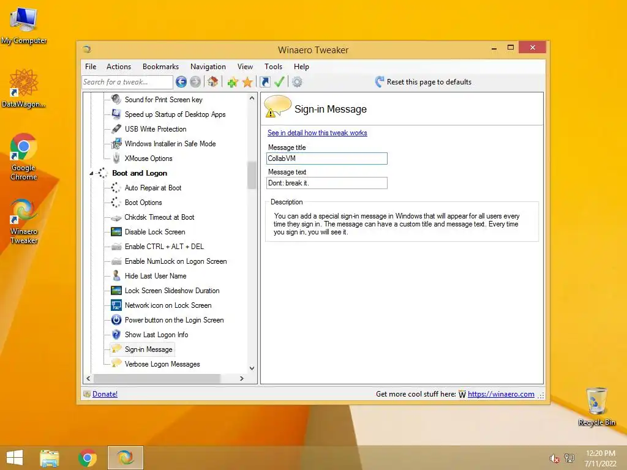Image resolution: width=627 pixels, height=470 pixels.
Task: Open the Navigation menu
Action: click(x=208, y=67)
